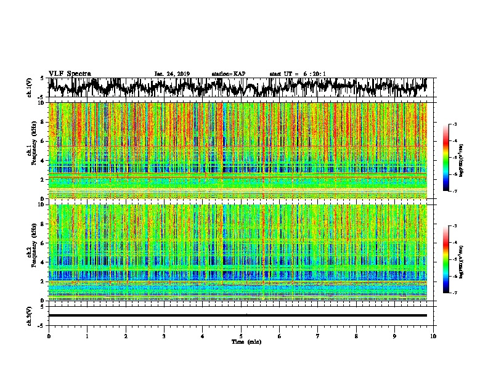Click the "-3" tick on ch.2 color bar
The width and height of the screenshot is (488, 377).
pyautogui.click(x=455, y=226)
